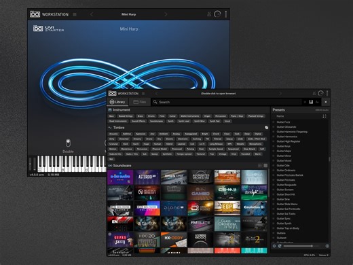Toggle the Long Release timbre tag

[x=216, y=144]
